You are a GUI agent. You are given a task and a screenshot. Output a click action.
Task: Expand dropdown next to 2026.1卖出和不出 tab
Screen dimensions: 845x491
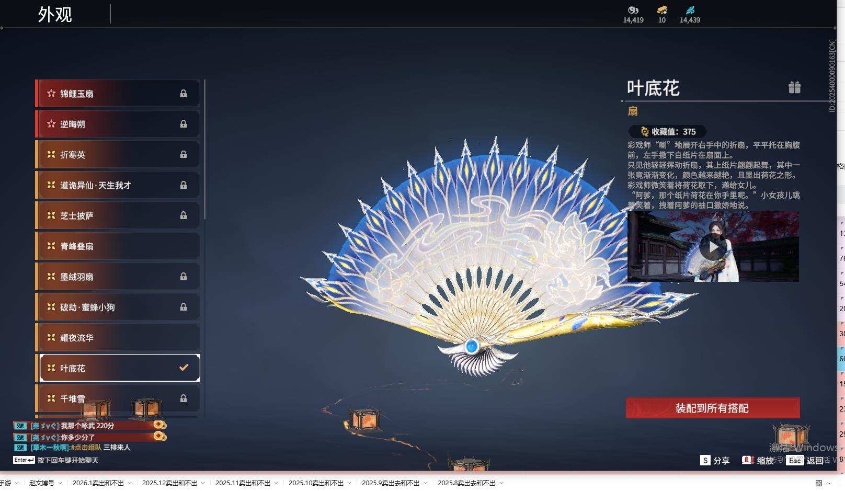(128, 484)
